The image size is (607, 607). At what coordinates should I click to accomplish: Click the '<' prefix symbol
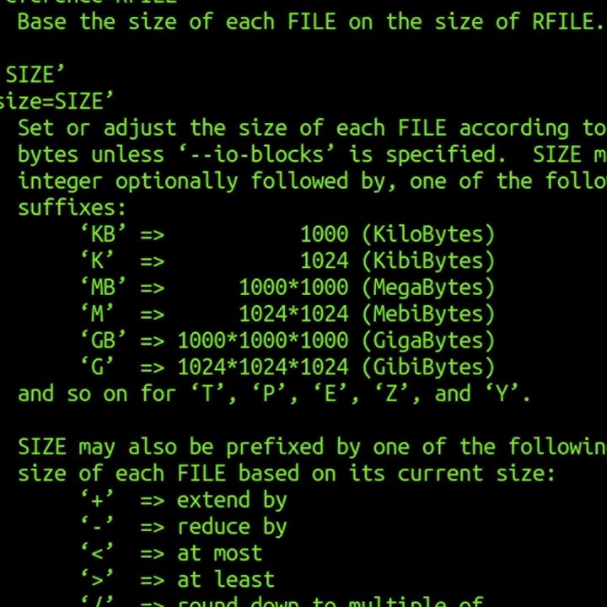97,553
